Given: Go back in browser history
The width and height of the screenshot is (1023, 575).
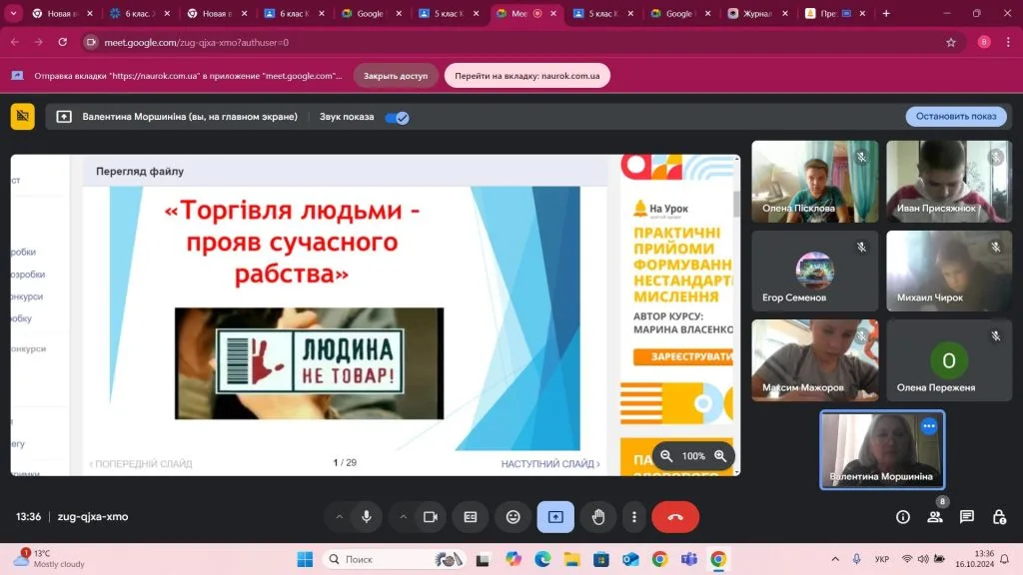Looking at the screenshot, I should pyautogui.click(x=14, y=42).
